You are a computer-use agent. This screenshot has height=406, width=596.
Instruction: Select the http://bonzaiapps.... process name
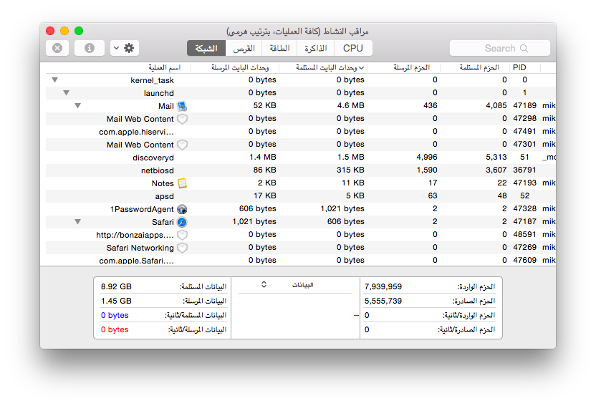[135, 235]
